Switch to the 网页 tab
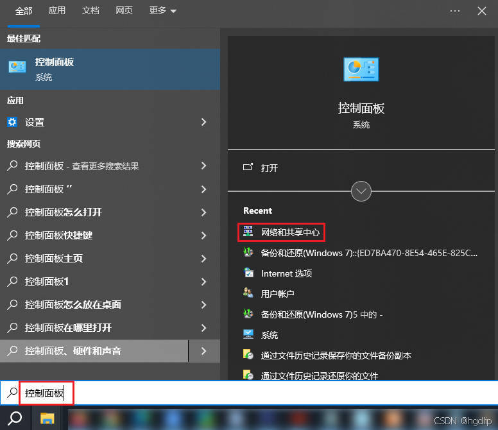Image resolution: width=498 pixels, height=430 pixels. 124,11
